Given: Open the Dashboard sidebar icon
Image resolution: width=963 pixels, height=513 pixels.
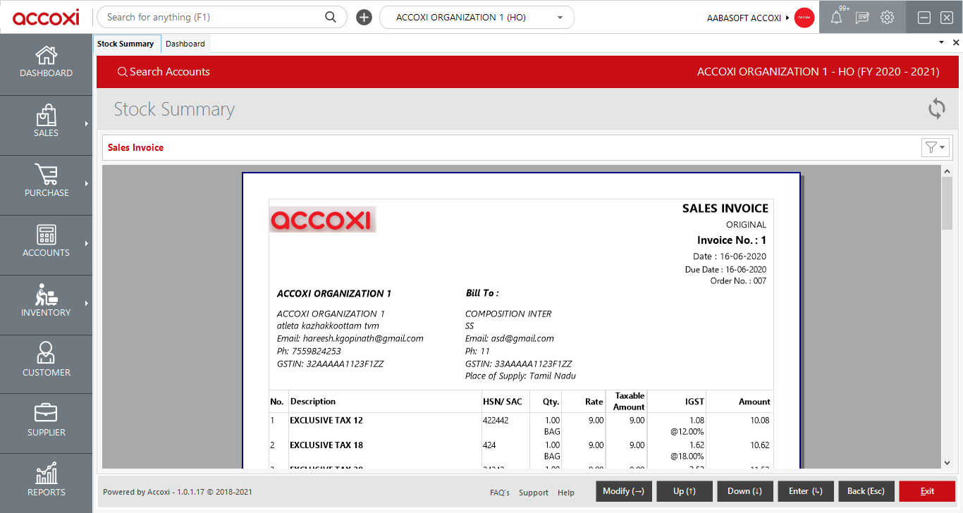Looking at the screenshot, I should [x=46, y=55].
